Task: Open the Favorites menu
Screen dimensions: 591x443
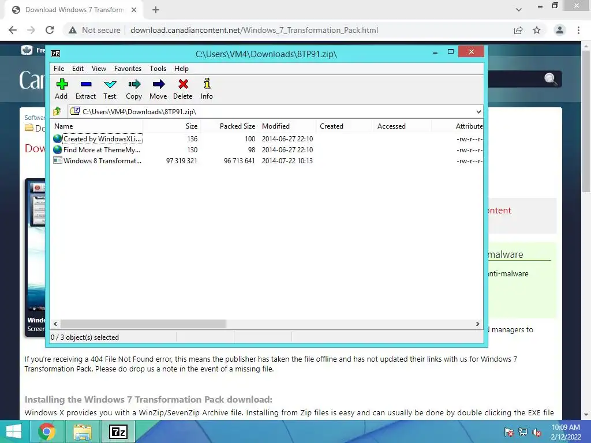Action: 128,69
